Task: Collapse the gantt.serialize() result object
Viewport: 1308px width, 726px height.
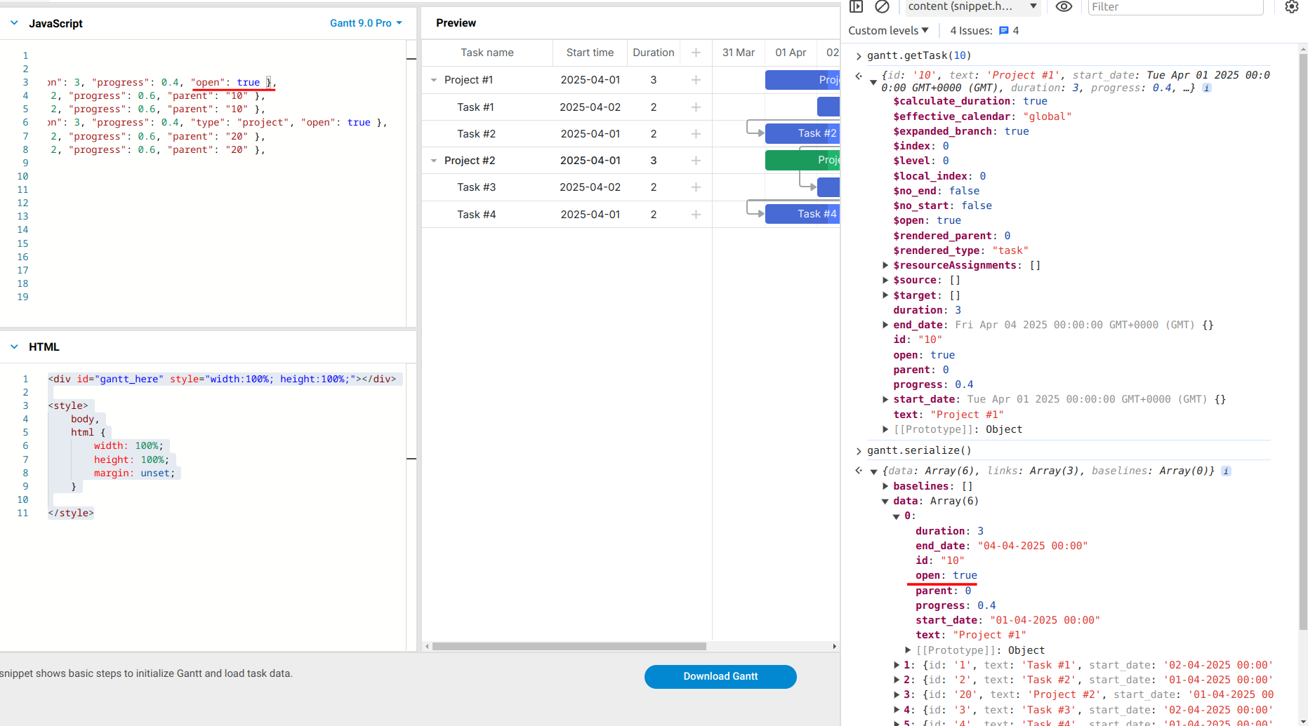Action: point(874,471)
